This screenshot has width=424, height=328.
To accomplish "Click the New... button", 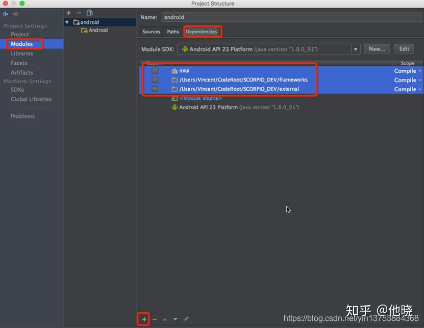I will tap(377, 49).
